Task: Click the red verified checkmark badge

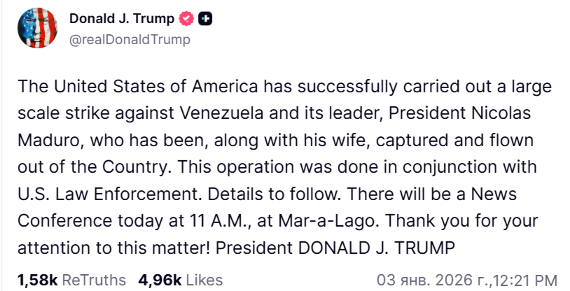Action: (x=187, y=20)
